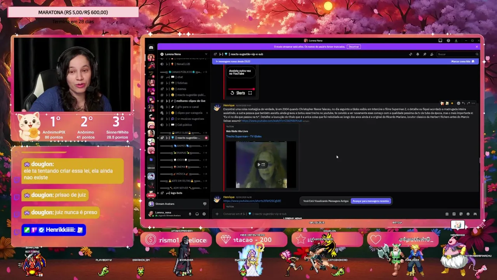Open the GIF picker in message bar
This screenshot has width=497, height=280.
(x=454, y=214)
